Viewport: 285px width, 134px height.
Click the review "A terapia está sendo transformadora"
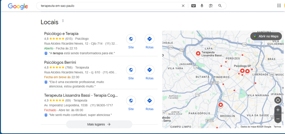tap(82, 53)
